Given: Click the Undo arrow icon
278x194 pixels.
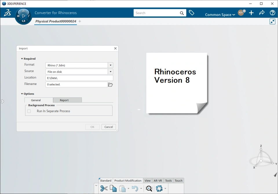Looking at the screenshot, I should 135,189.
